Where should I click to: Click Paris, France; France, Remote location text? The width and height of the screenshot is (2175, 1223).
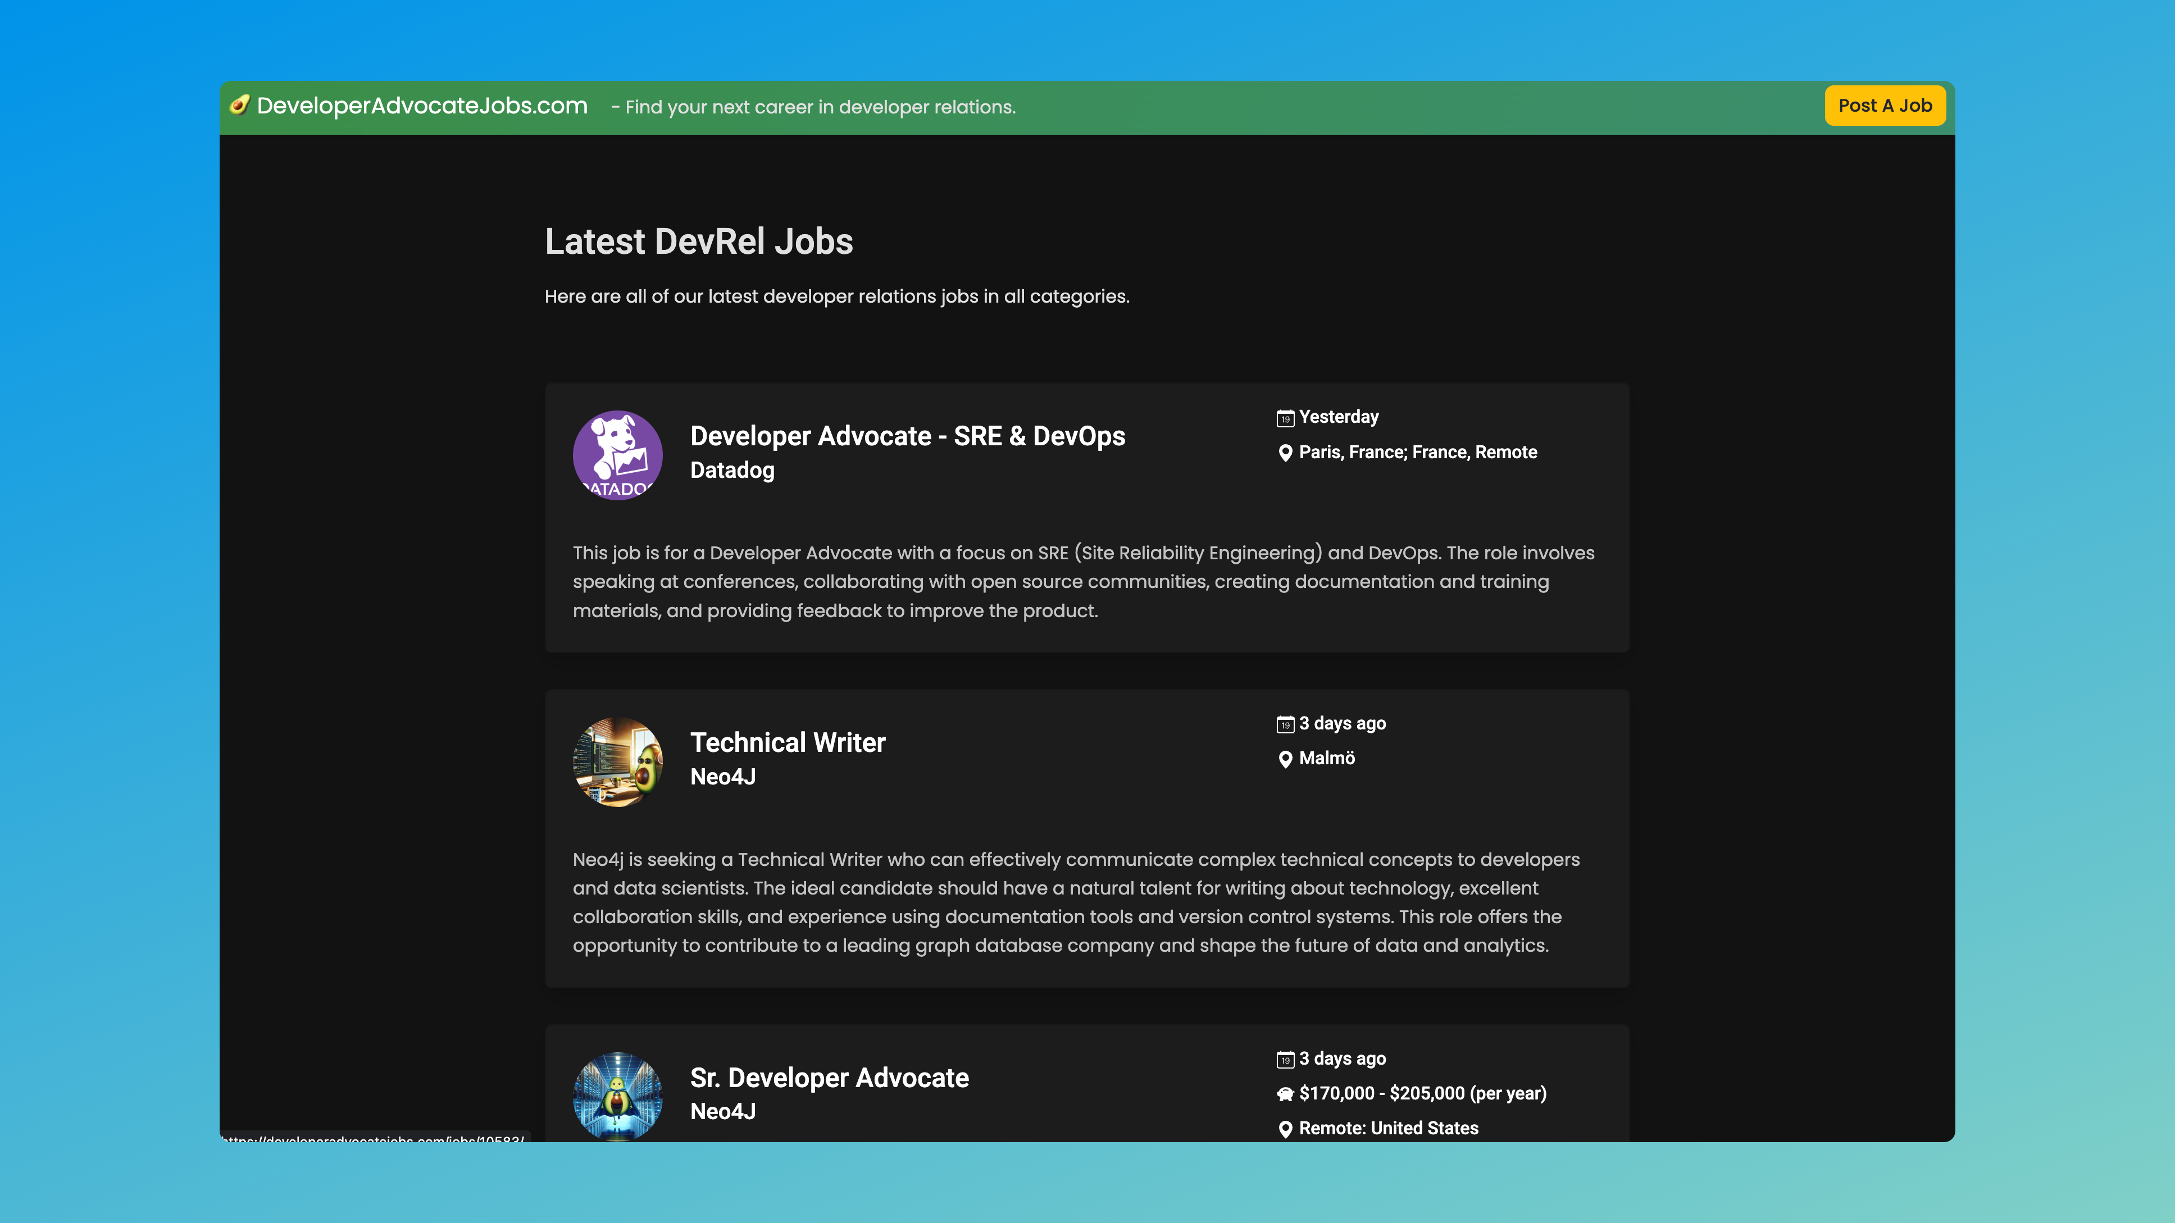click(x=1418, y=453)
